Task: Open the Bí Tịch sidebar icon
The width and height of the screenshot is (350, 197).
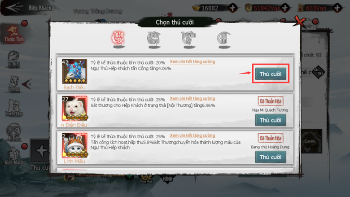Action: pos(14,131)
